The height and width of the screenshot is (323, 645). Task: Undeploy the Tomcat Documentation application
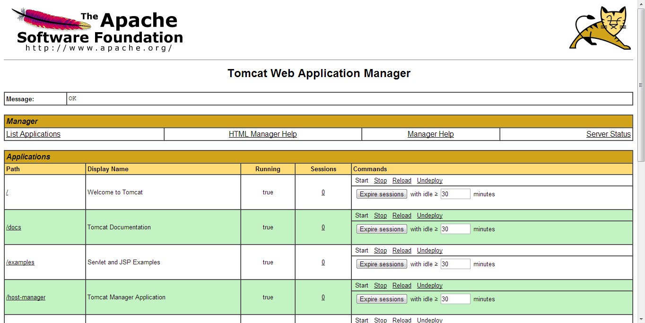pos(430,216)
